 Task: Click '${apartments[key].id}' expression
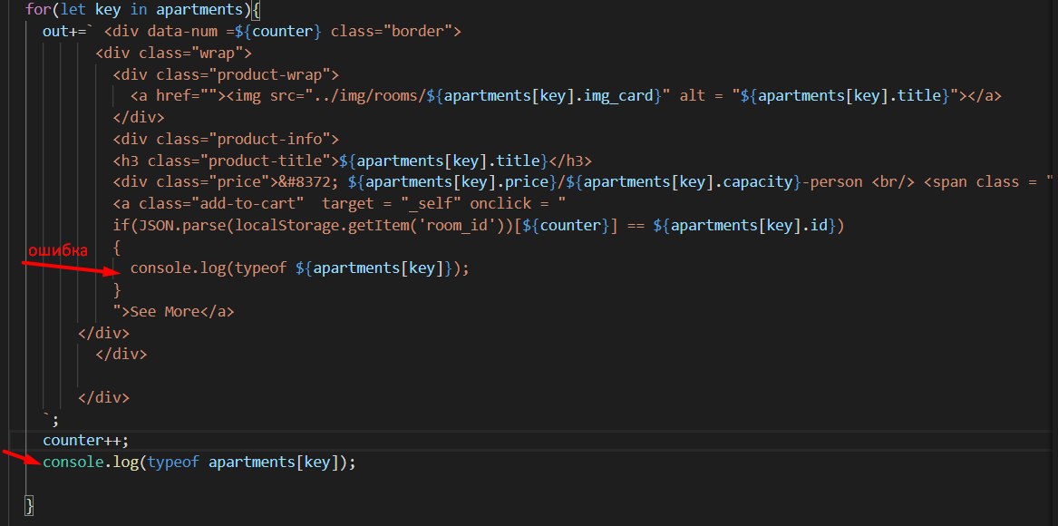click(x=745, y=225)
